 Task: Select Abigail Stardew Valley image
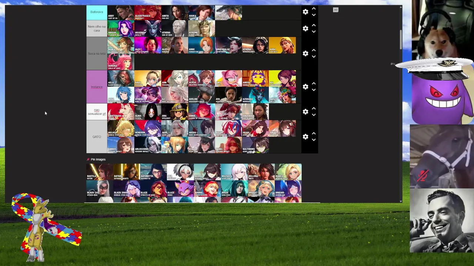(121, 28)
